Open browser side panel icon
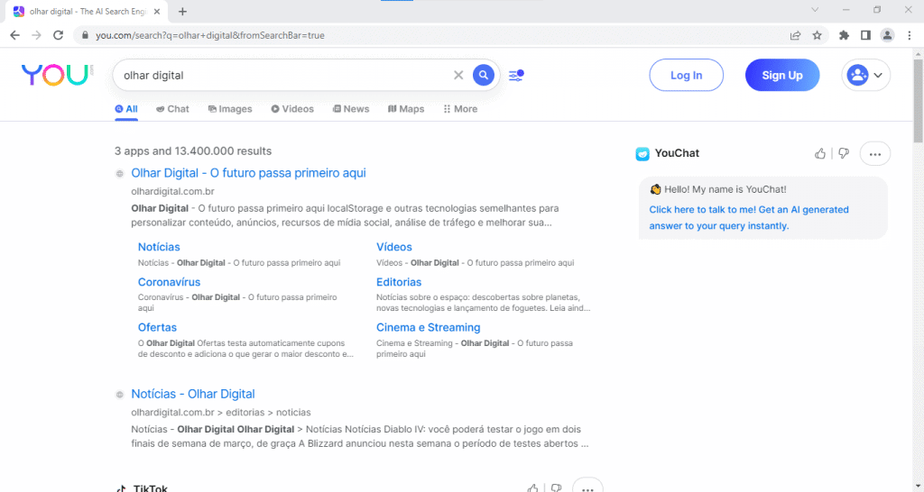 pyautogui.click(x=865, y=35)
